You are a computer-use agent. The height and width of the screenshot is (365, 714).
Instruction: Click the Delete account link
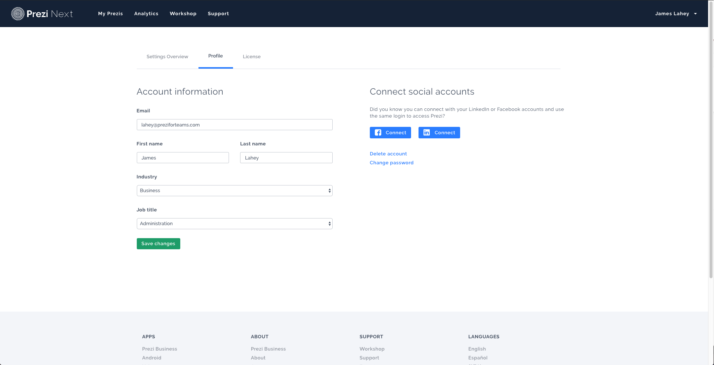(x=388, y=154)
